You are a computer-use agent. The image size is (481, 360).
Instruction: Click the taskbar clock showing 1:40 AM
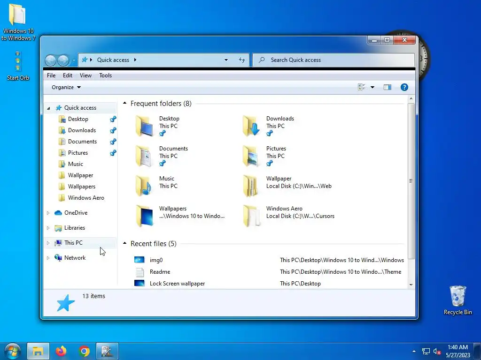[458, 351]
